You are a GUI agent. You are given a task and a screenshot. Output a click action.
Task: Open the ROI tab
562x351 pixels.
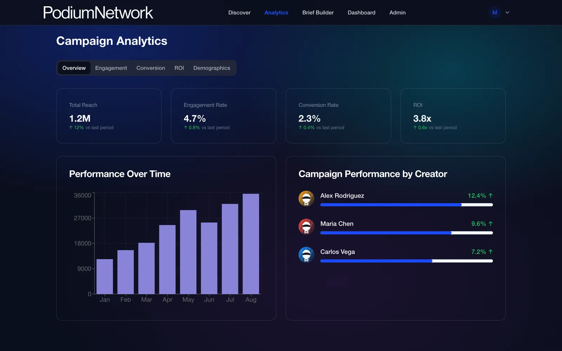tap(179, 68)
